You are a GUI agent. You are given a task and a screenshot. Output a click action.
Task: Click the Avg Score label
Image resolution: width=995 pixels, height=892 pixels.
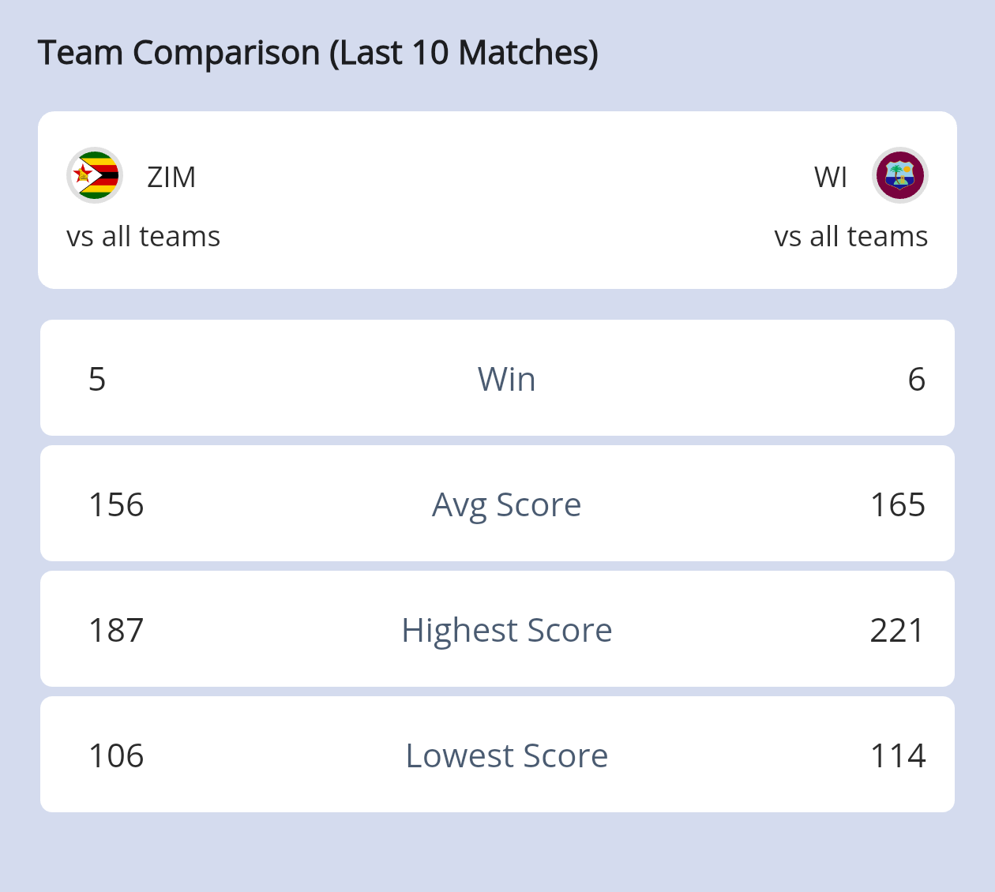(x=506, y=504)
